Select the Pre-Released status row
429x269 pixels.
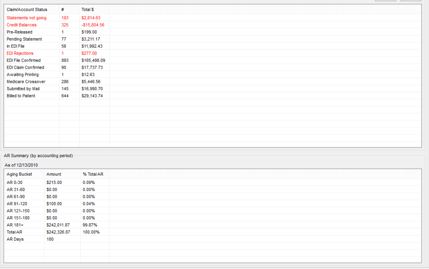pyautogui.click(x=20, y=32)
